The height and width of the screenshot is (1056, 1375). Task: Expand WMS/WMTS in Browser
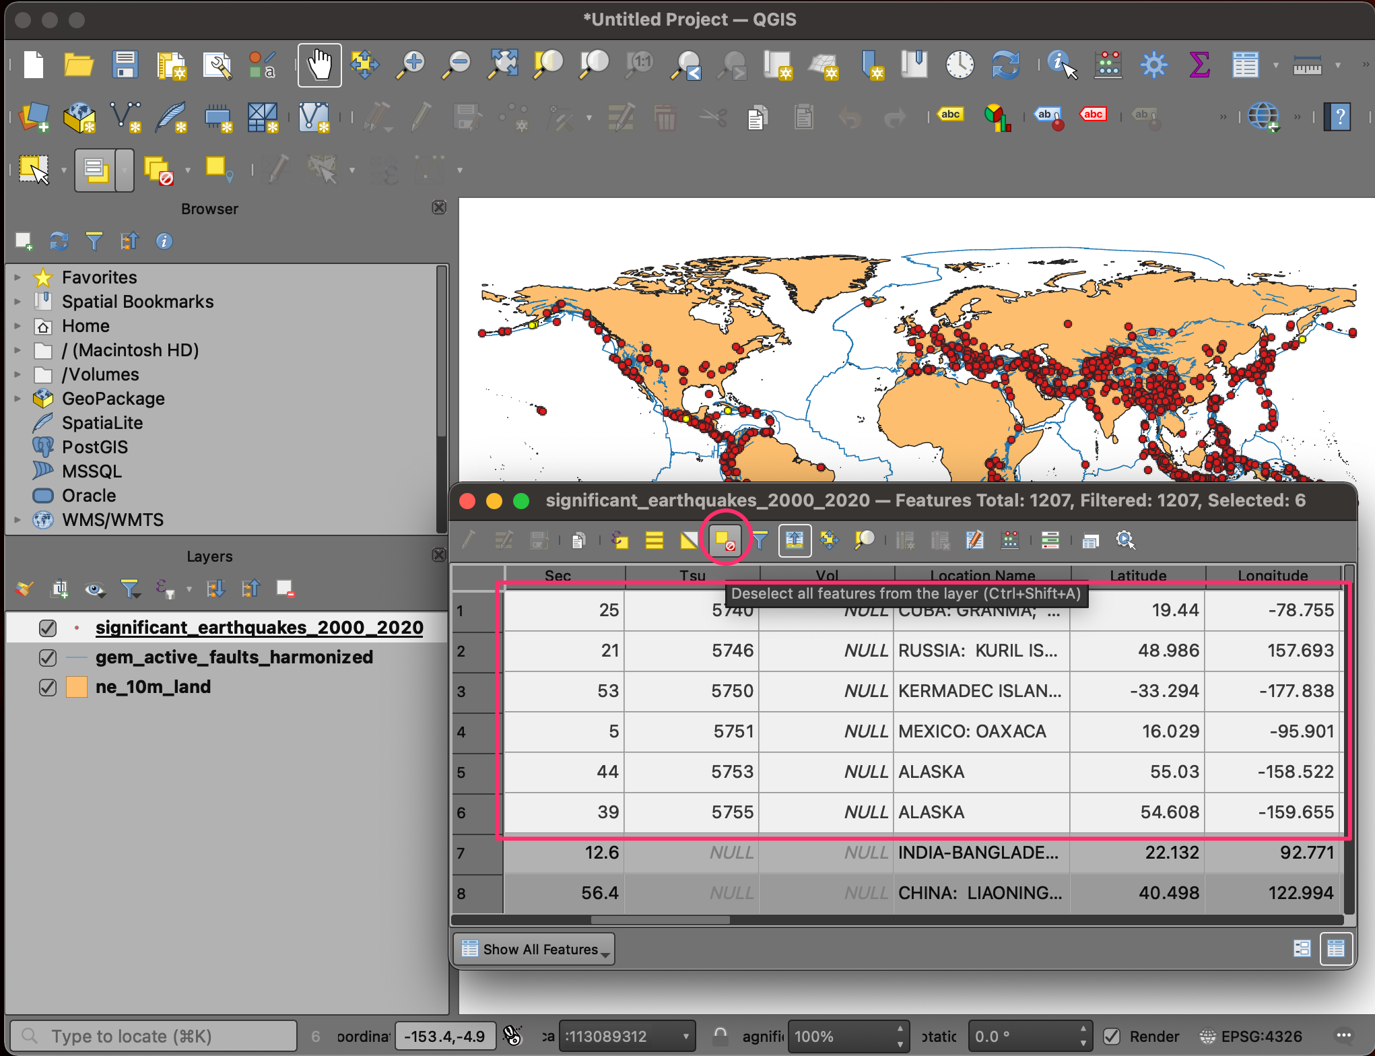tap(18, 519)
